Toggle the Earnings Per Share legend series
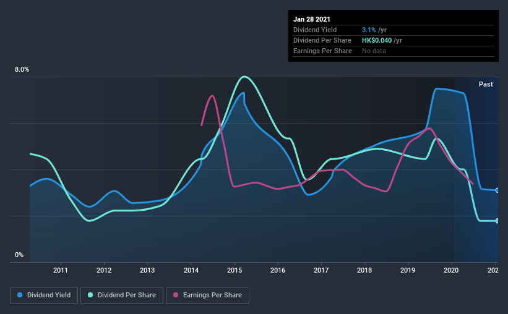Image resolution: width=508 pixels, height=314 pixels. pyautogui.click(x=207, y=295)
